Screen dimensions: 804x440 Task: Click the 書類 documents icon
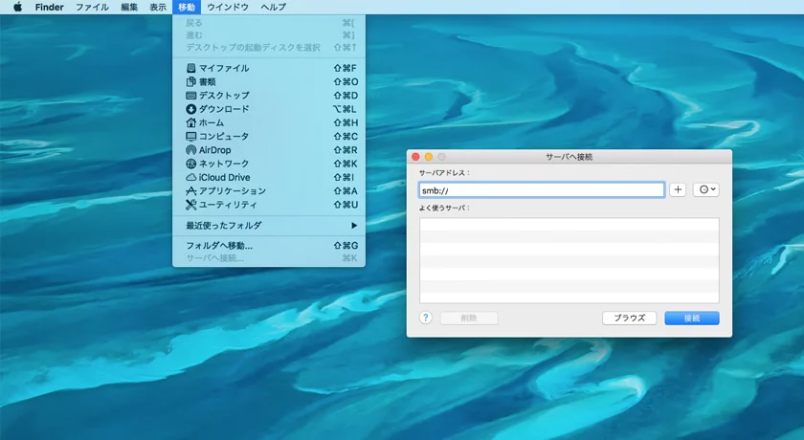(x=190, y=81)
